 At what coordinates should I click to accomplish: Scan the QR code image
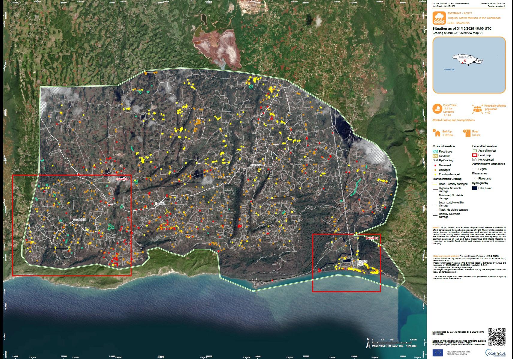coord(497,337)
